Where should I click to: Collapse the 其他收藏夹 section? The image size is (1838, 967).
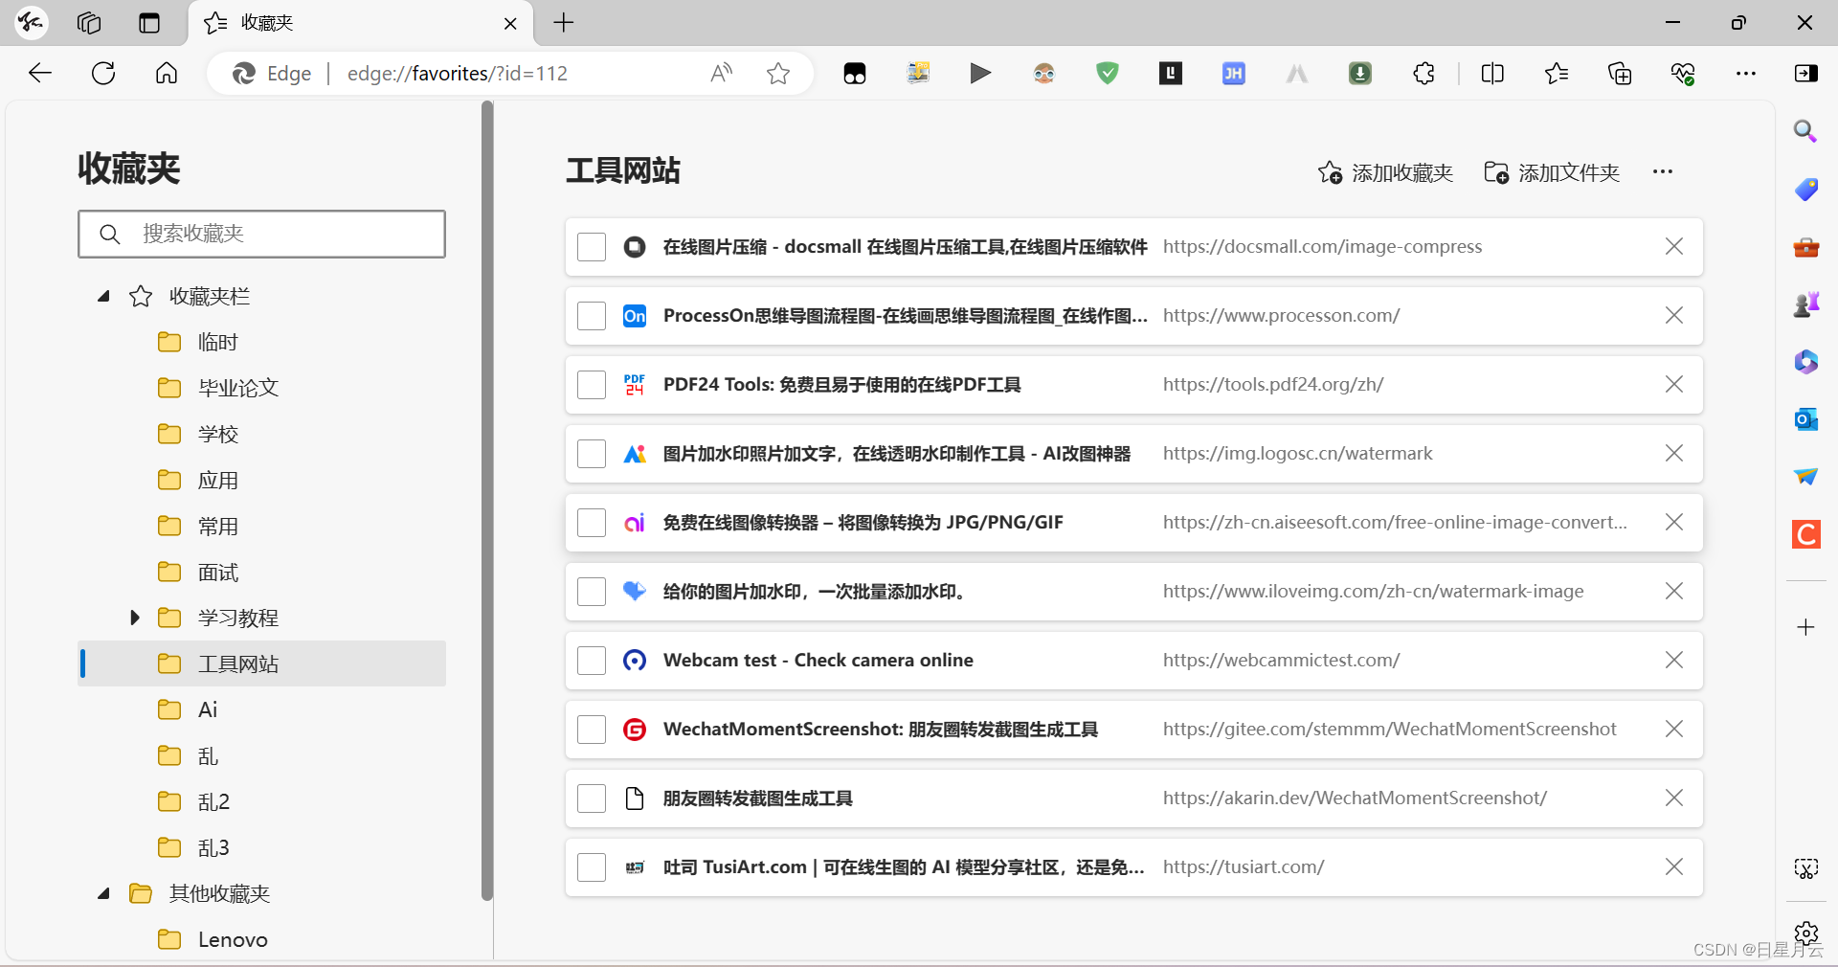tap(103, 893)
